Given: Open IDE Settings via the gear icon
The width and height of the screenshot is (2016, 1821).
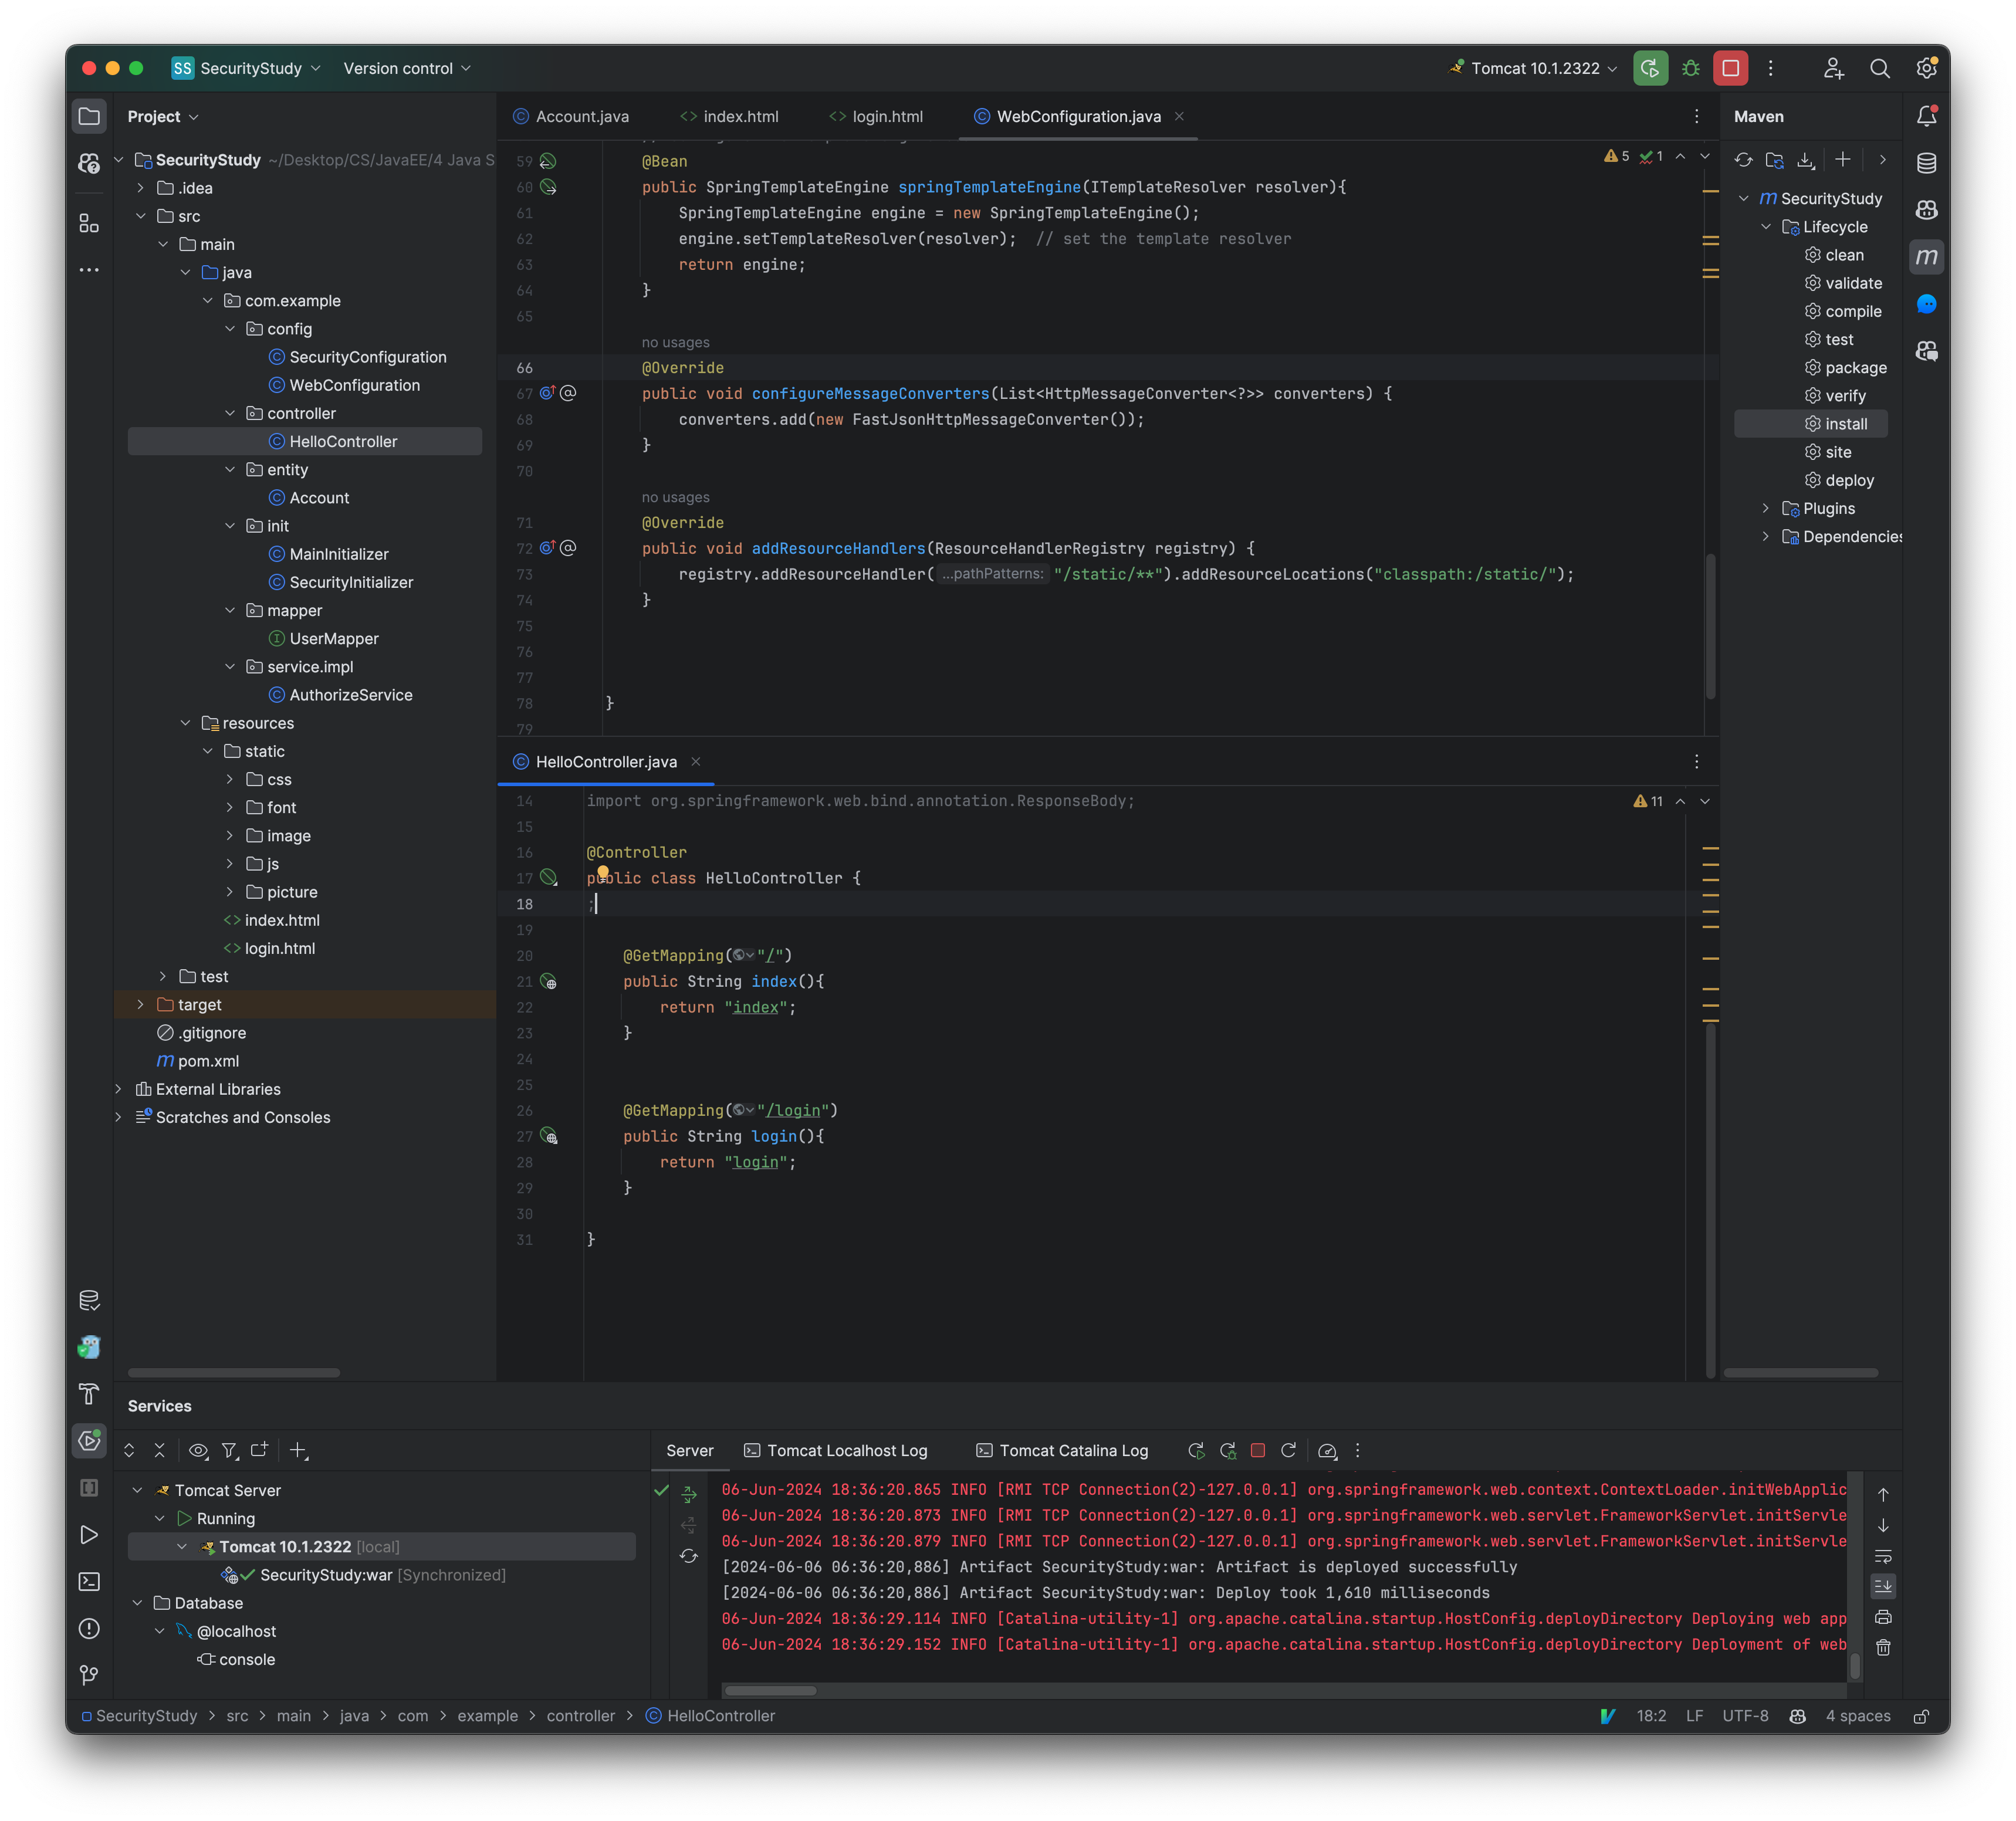Looking at the screenshot, I should (1928, 68).
